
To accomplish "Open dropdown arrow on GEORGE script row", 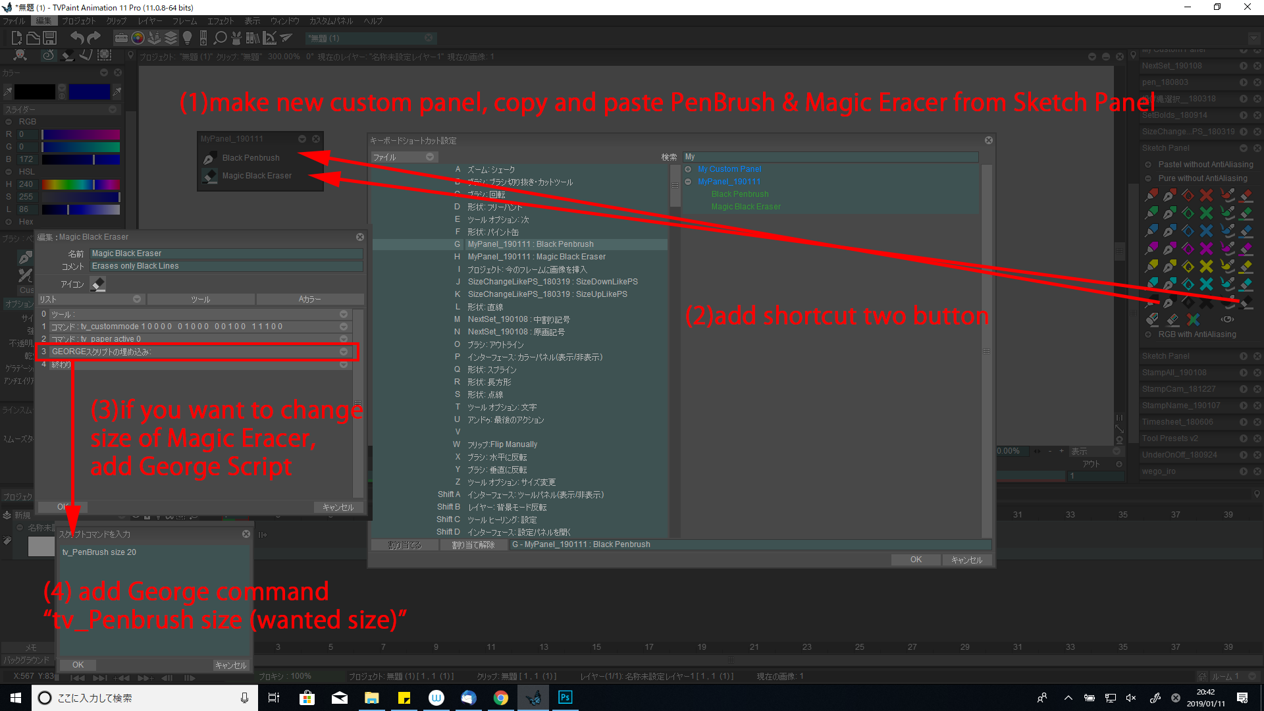I will click(344, 352).
